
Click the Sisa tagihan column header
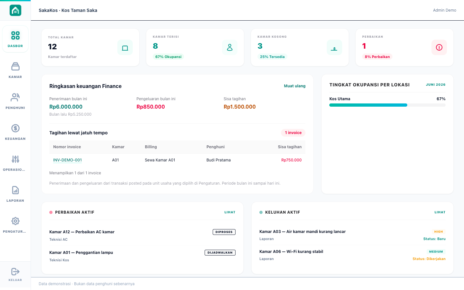[290, 147]
